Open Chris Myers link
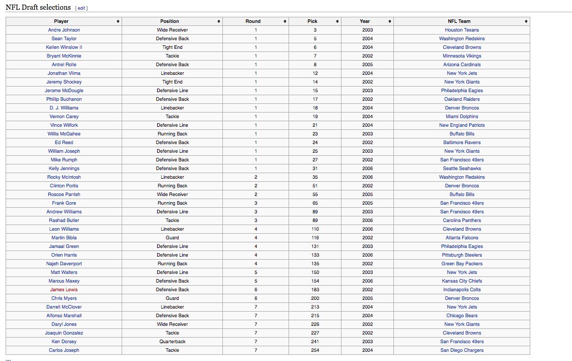Viewport: 572px width, 361px height. pyautogui.click(x=64, y=298)
